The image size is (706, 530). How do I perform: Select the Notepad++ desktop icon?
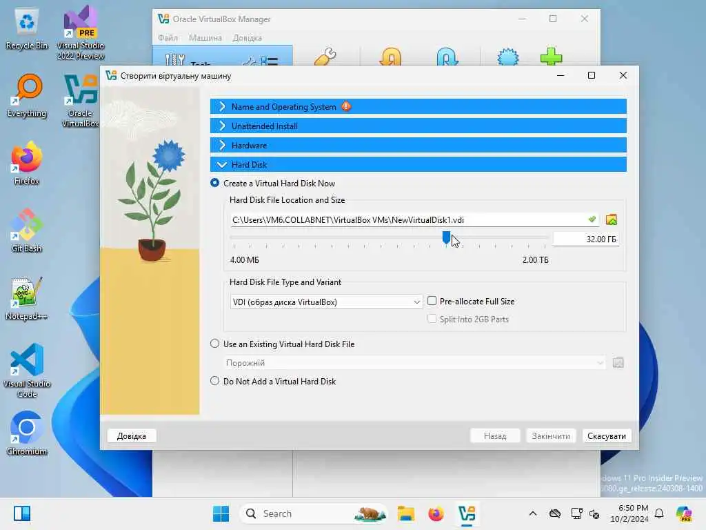click(x=27, y=298)
